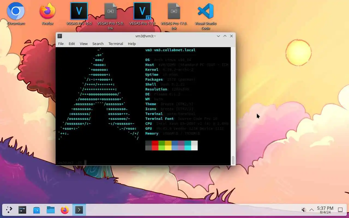Select the VEGAS Pro 17.0 desktop icon

(x=142, y=14)
